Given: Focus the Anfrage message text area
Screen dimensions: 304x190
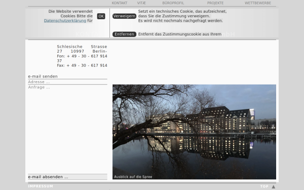Looking at the screenshot, I should tap(67, 129).
